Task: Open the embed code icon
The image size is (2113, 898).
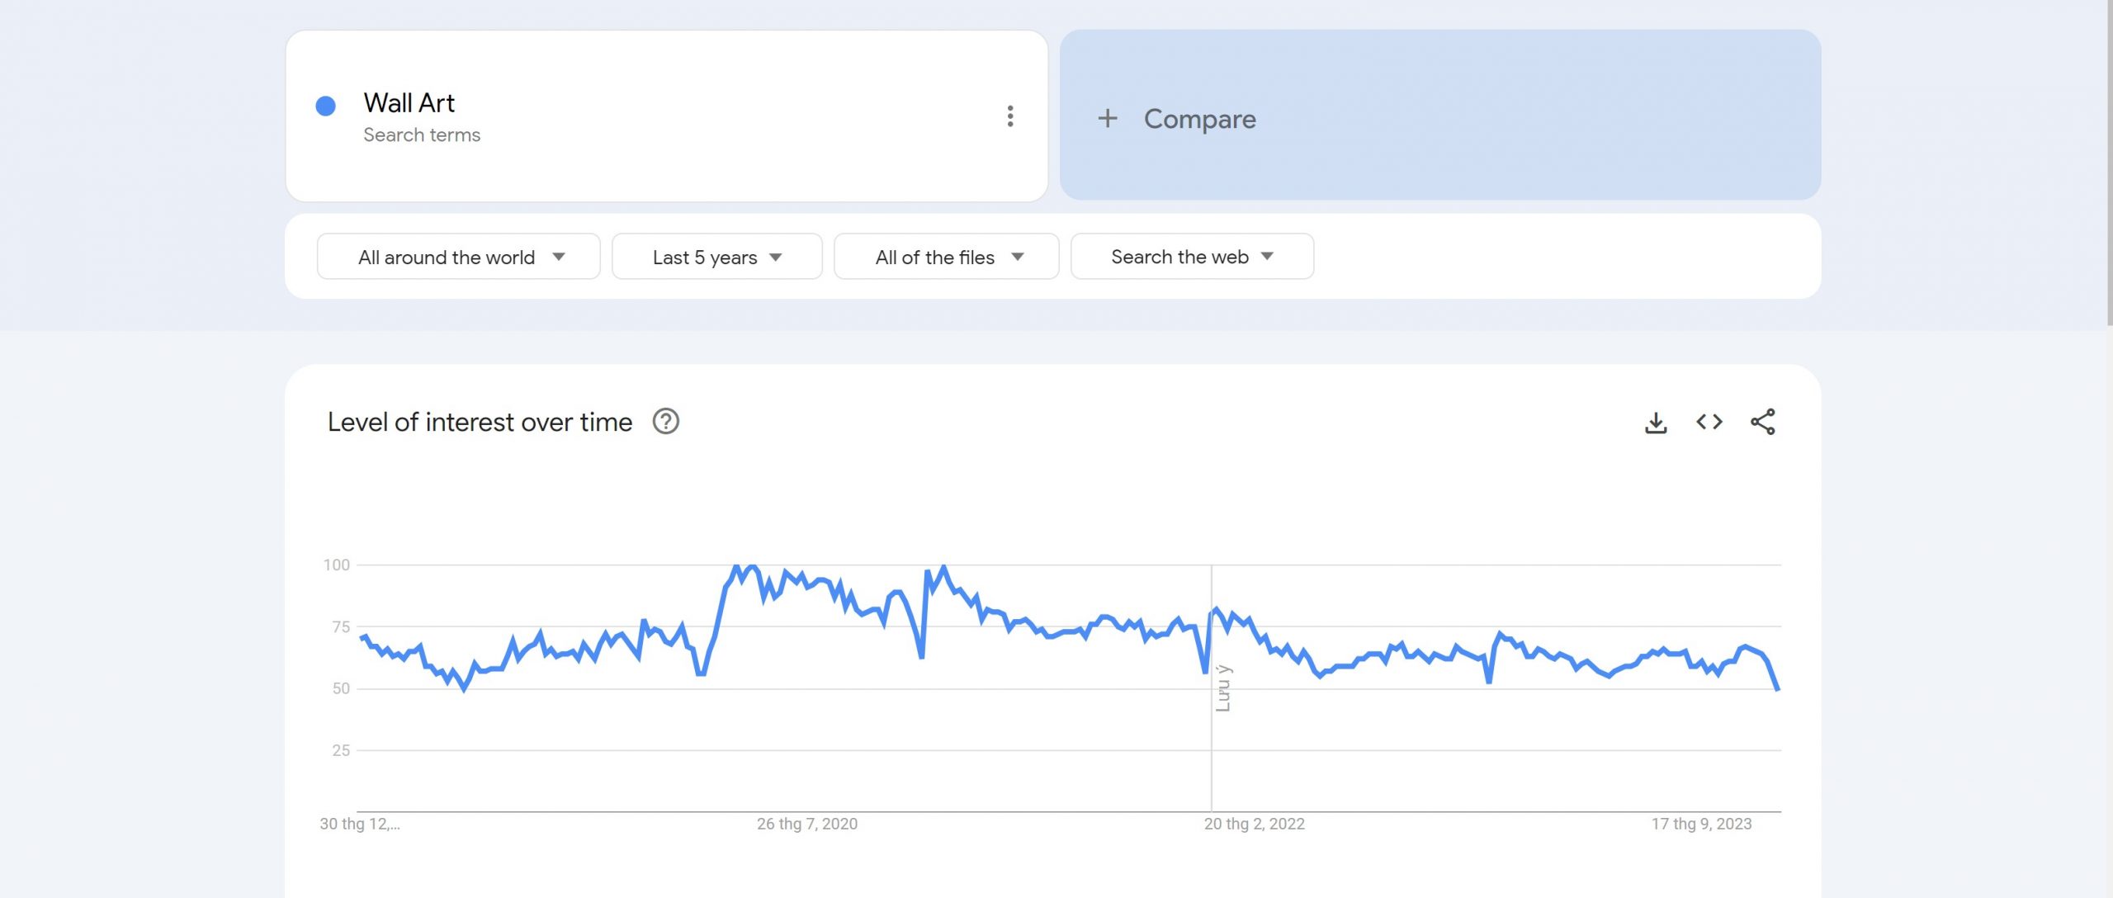Action: tap(1709, 423)
